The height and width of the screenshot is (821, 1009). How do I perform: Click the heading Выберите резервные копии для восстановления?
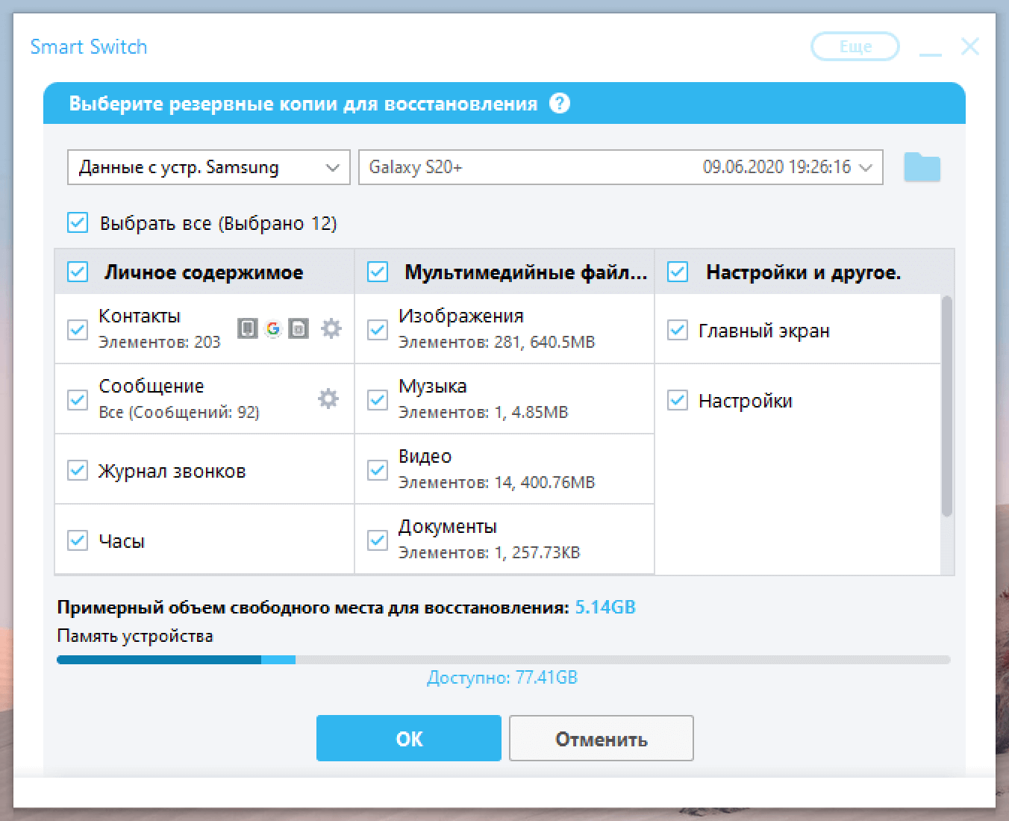(303, 104)
